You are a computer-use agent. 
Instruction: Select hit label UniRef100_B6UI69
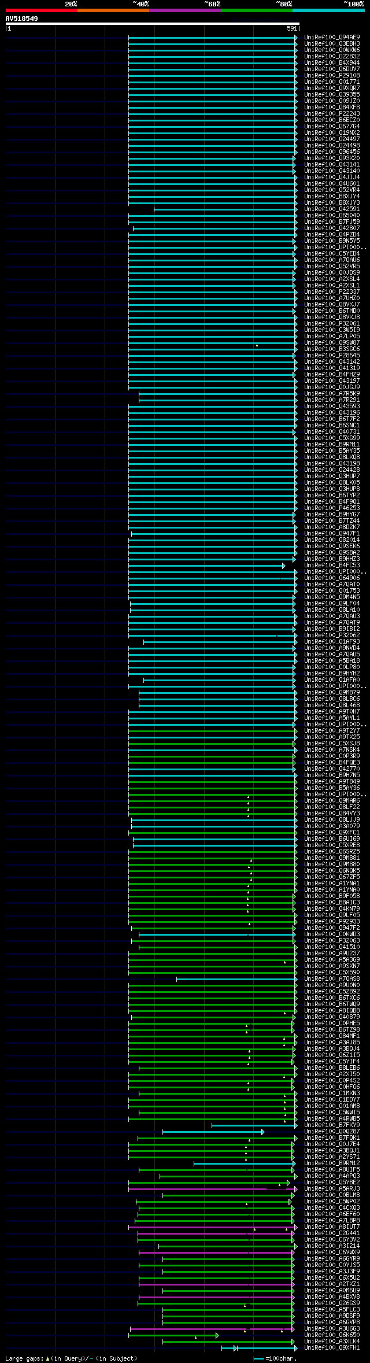332,839
